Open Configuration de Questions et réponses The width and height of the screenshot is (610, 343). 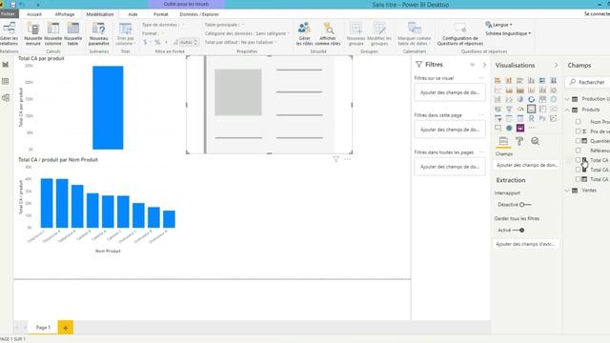click(x=459, y=34)
